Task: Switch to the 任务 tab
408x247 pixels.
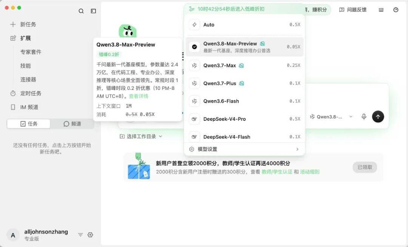Action: pos(29,124)
